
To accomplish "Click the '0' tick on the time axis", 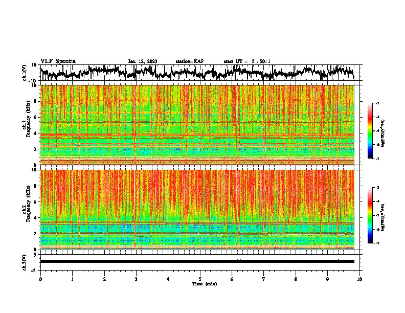I will coord(40,279).
